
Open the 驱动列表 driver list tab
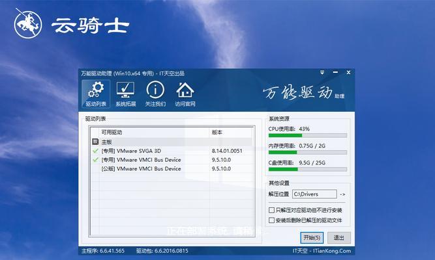pyautogui.click(x=96, y=94)
